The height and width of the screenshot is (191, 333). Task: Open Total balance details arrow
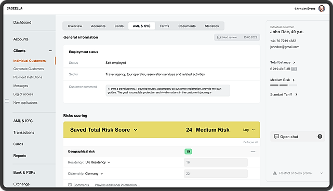click(x=294, y=63)
